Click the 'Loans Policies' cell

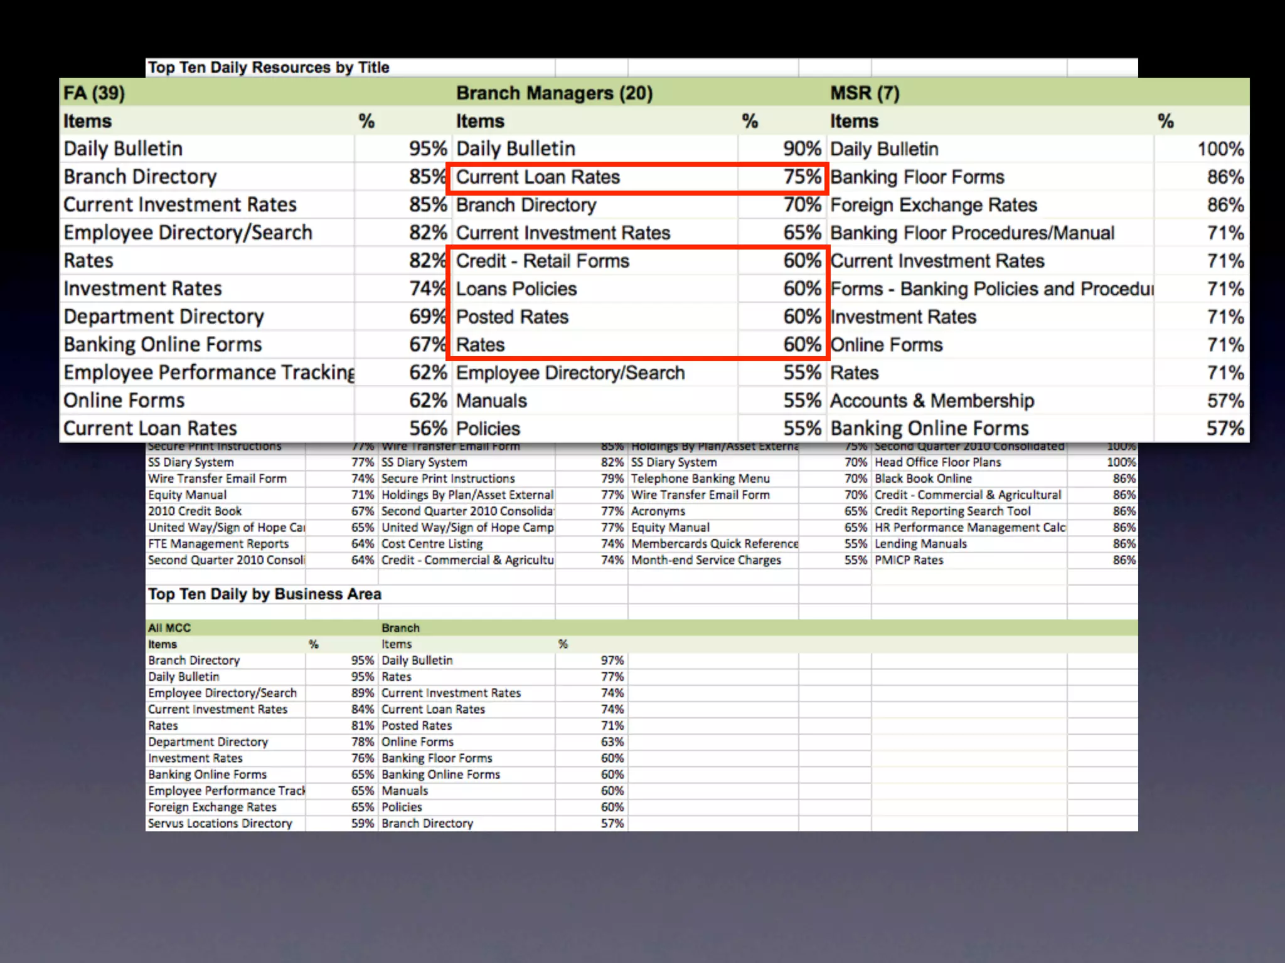pyautogui.click(x=516, y=289)
